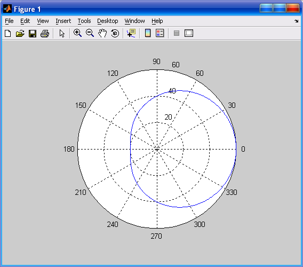Show Plot Tools and dock figure
Image resolution: width=303 pixels, height=267 pixels.
pyautogui.click(x=189, y=33)
